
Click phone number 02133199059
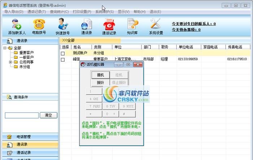(x=188, y=59)
